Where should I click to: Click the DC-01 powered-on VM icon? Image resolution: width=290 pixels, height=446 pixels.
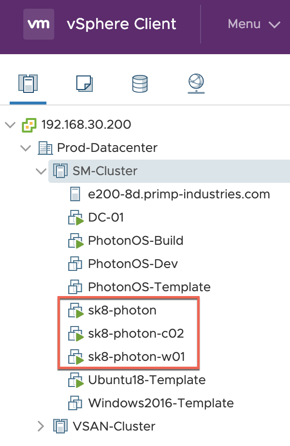coord(76,218)
